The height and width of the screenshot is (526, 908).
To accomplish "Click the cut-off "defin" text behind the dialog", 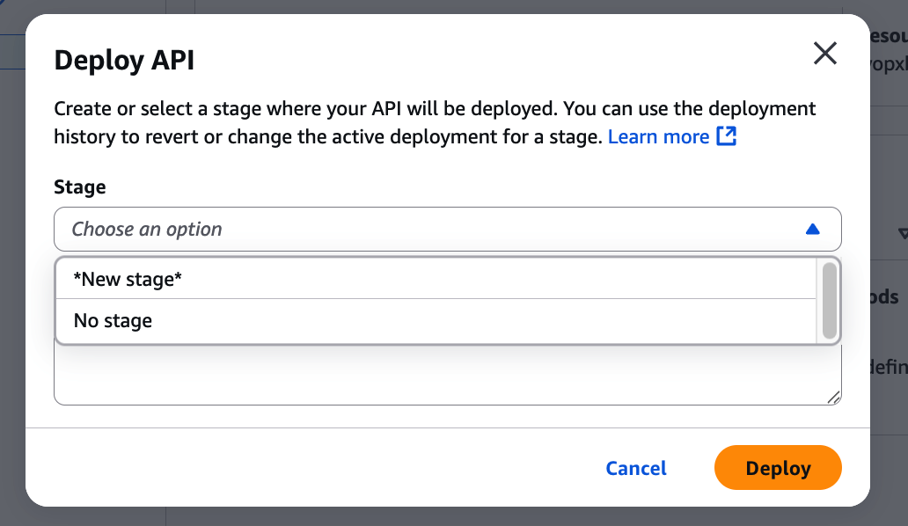I will tap(889, 367).
